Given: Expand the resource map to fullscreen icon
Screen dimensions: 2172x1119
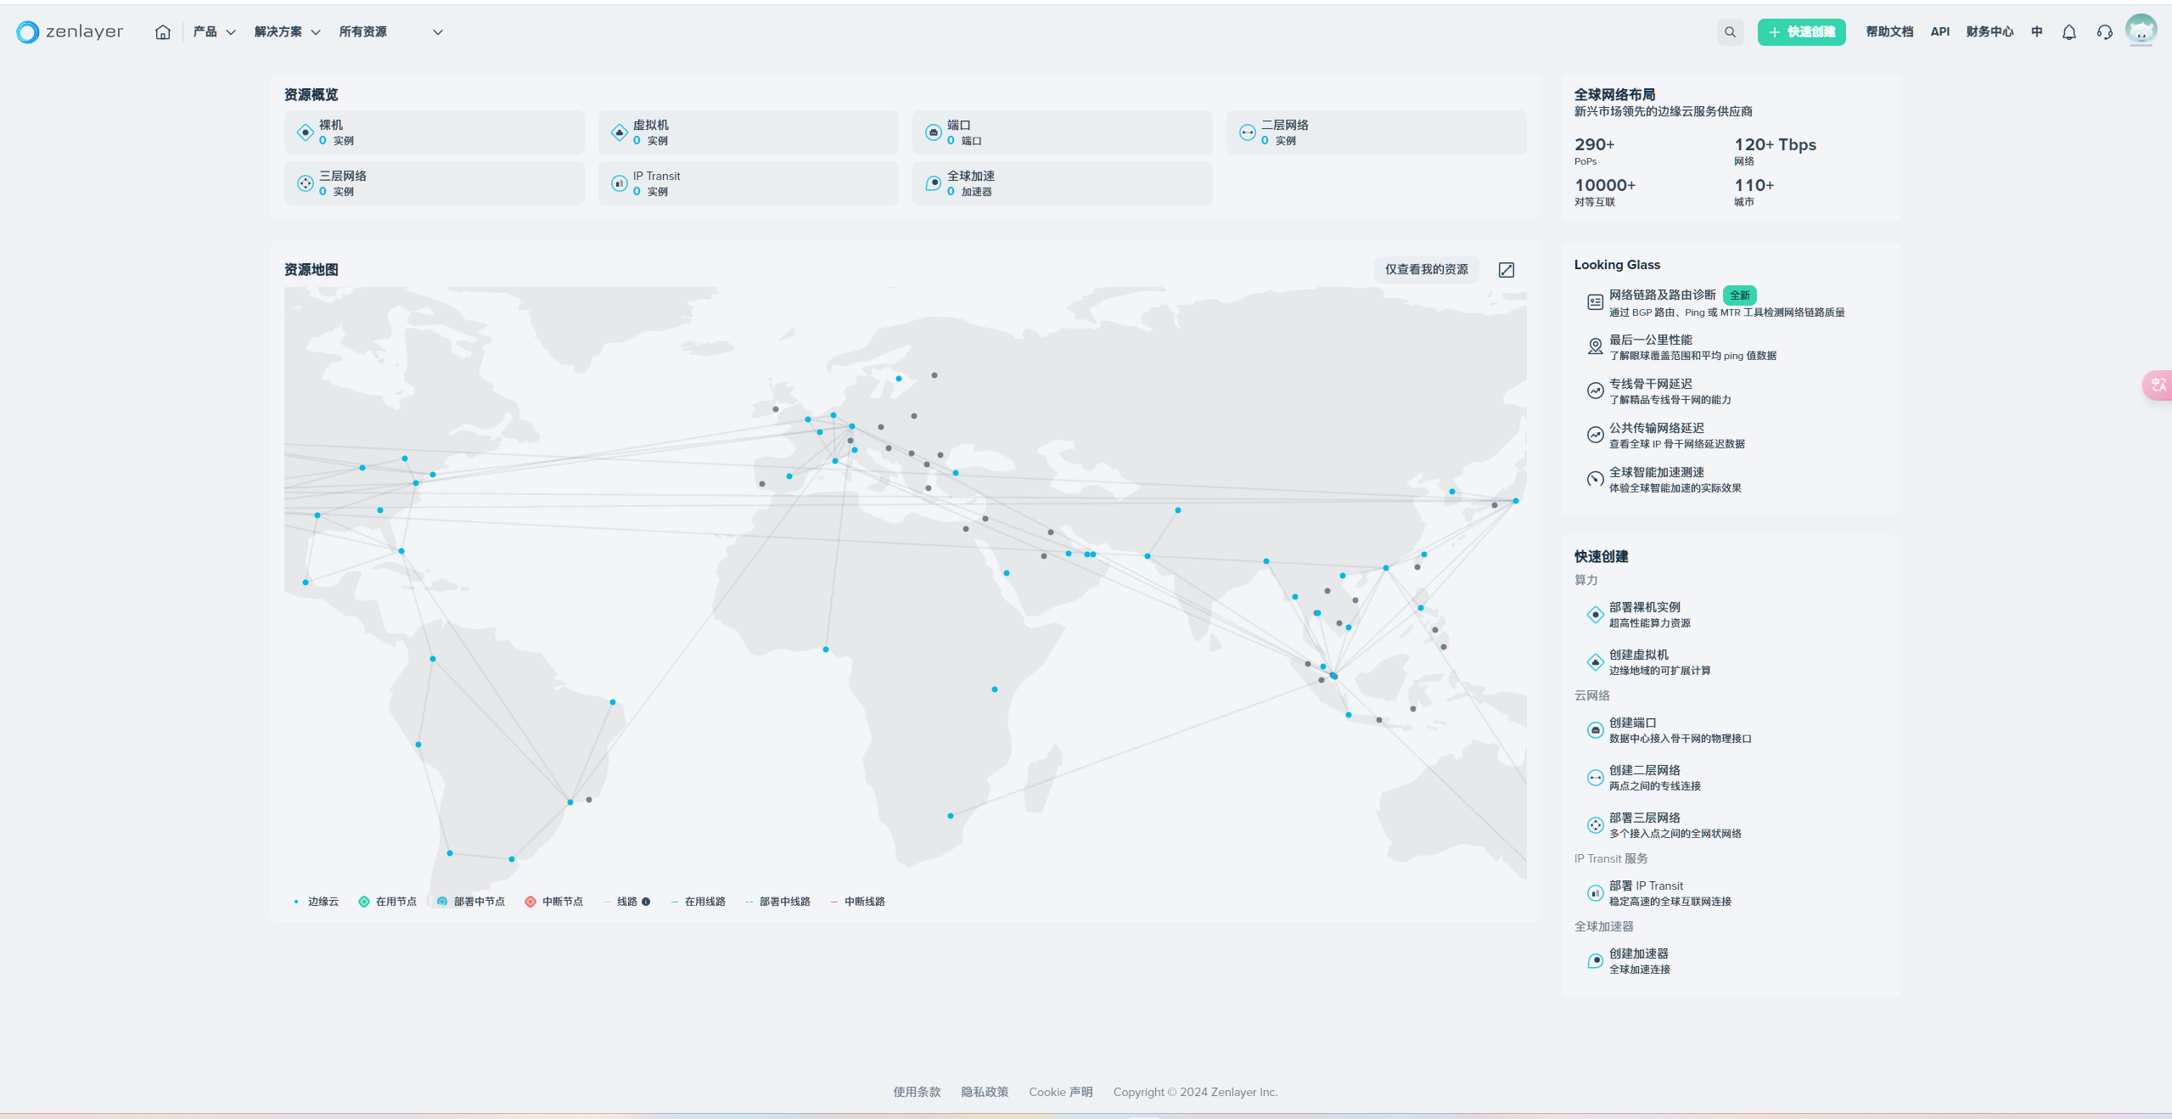Looking at the screenshot, I should click(x=1507, y=270).
